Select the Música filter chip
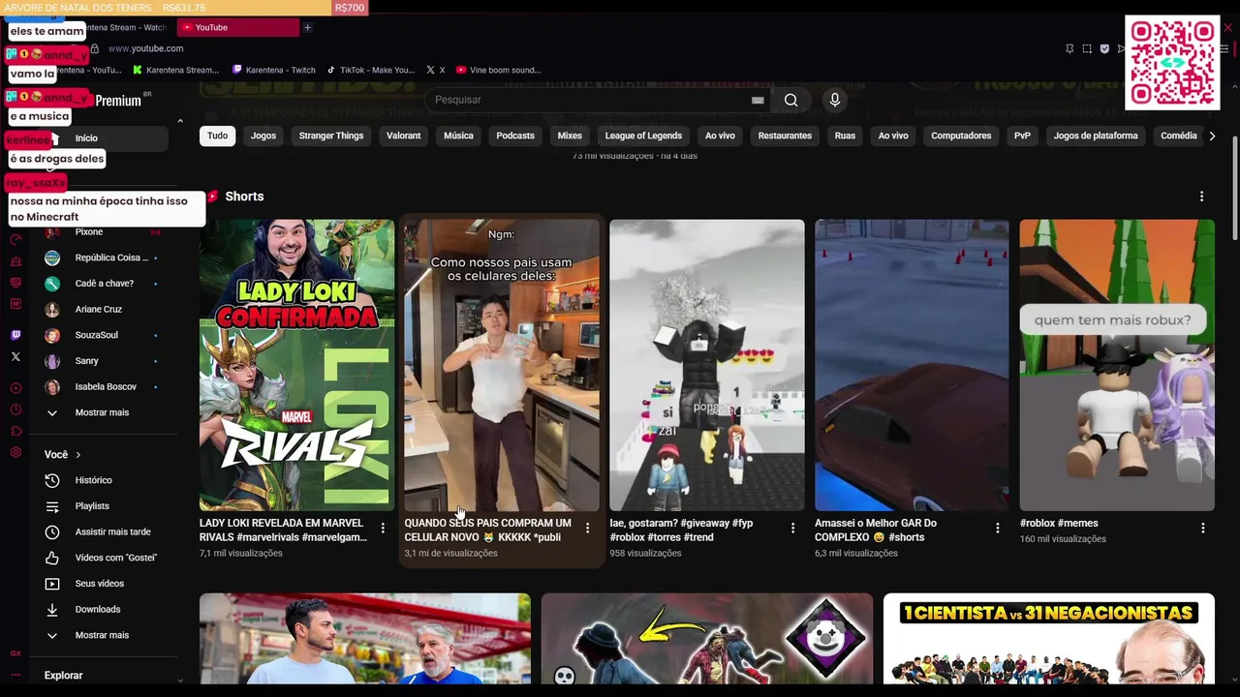1240x697 pixels. tap(458, 136)
